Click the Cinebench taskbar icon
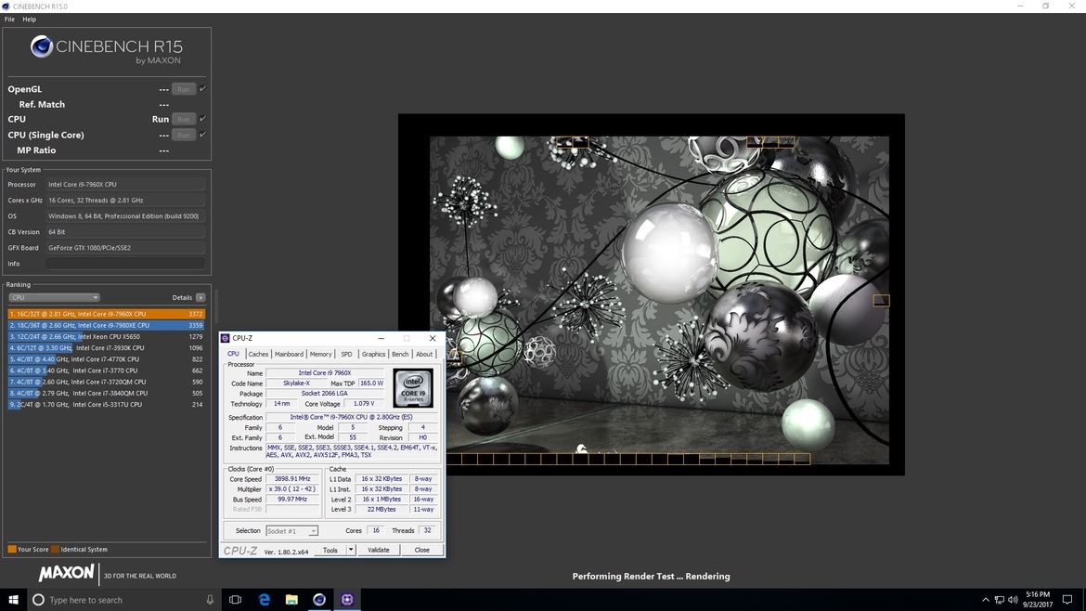Viewport: 1086px width, 611px height. (319, 600)
